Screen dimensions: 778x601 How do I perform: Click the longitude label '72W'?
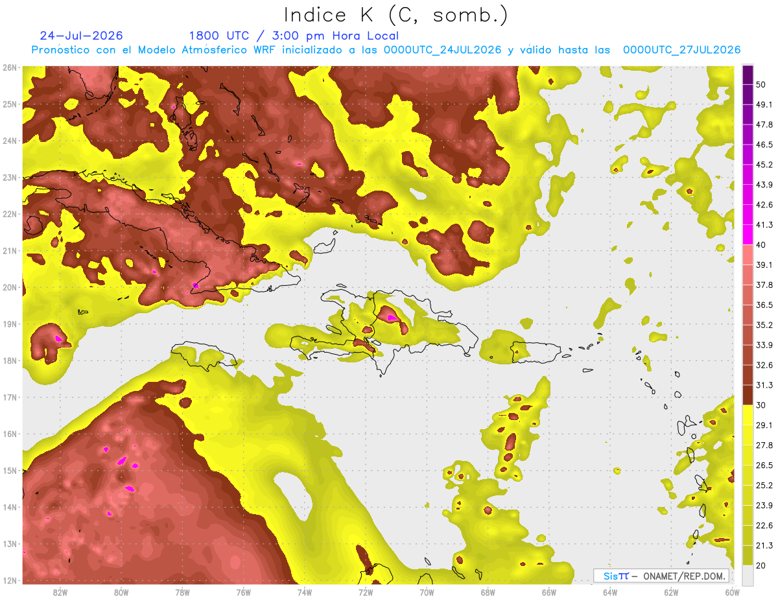pyautogui.click(x=366, y=592)
